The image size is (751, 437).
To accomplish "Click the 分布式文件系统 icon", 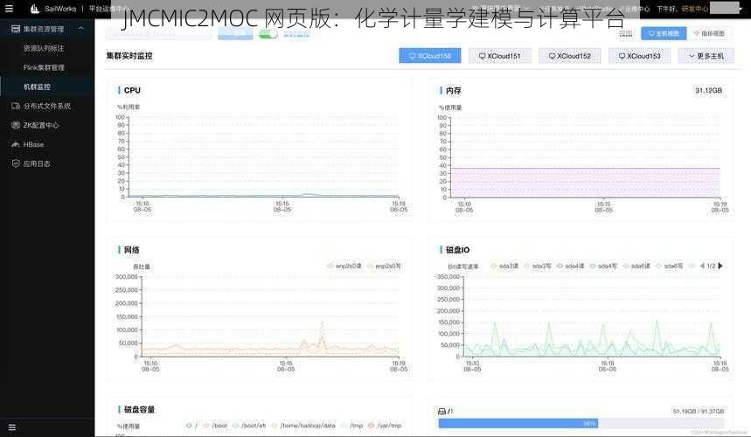I will (16, 106).
